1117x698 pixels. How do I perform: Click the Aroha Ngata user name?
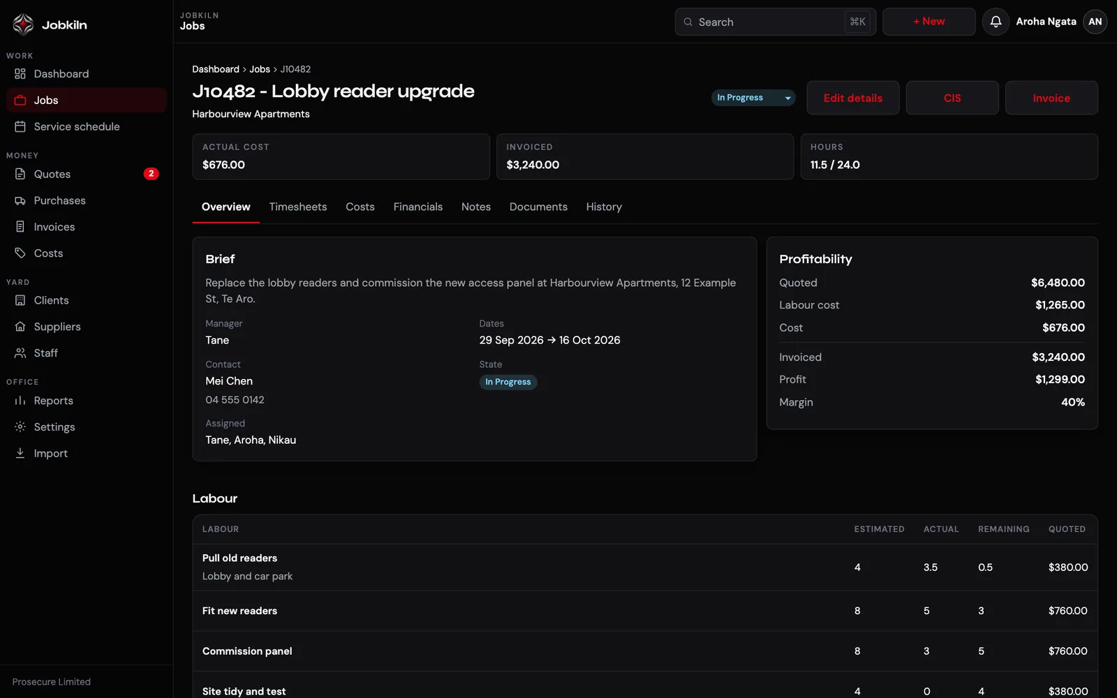(x=1046, y=22)
